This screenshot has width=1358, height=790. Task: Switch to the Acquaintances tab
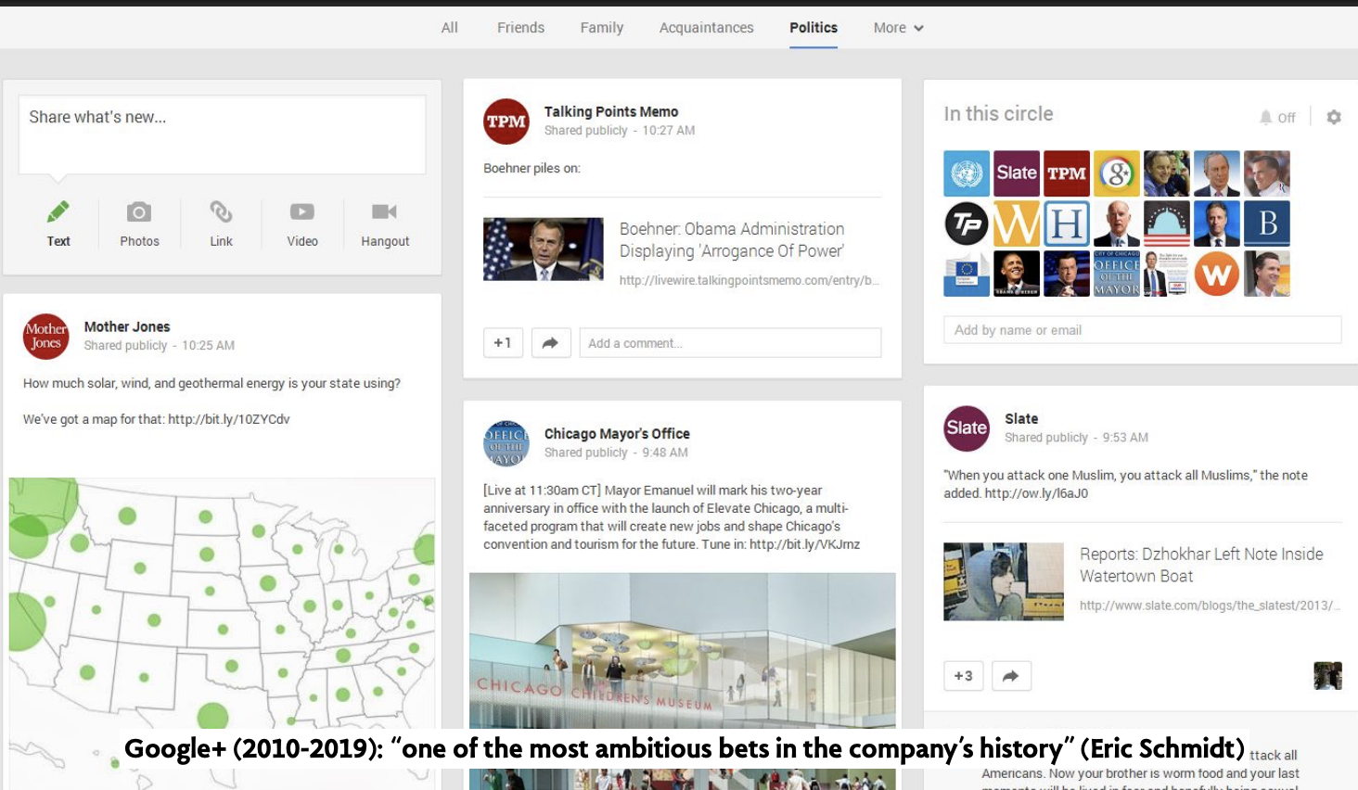pos(707,28)
